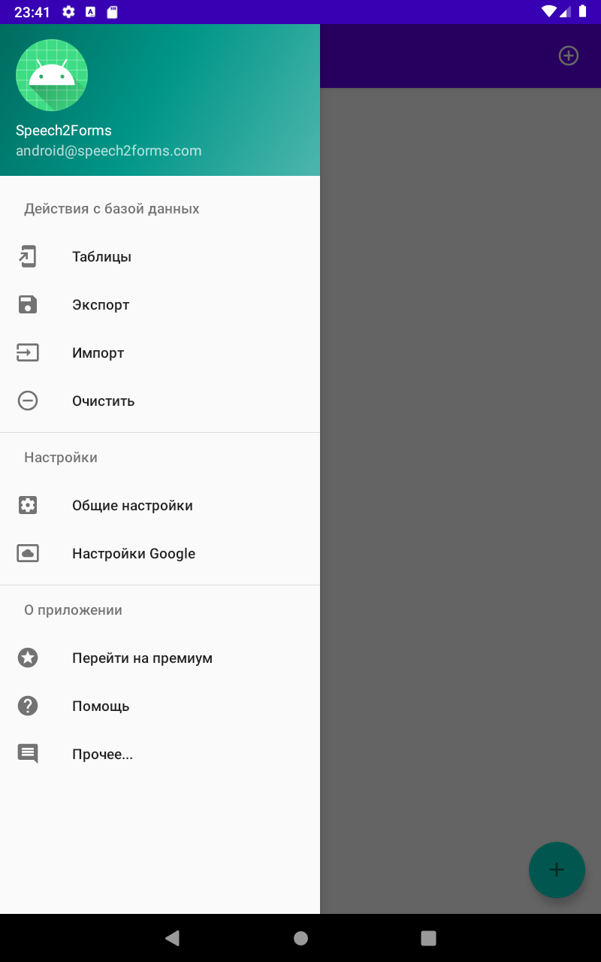The width and height of the screenshot is (601, 962).
Task: Select the Экспорт menu item
Action: pyautogui.click(x=160, y=304)
